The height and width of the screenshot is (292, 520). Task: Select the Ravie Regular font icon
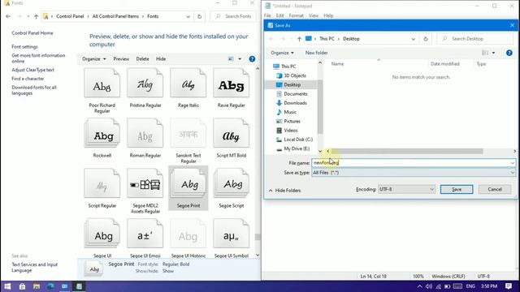click(231, 83)
